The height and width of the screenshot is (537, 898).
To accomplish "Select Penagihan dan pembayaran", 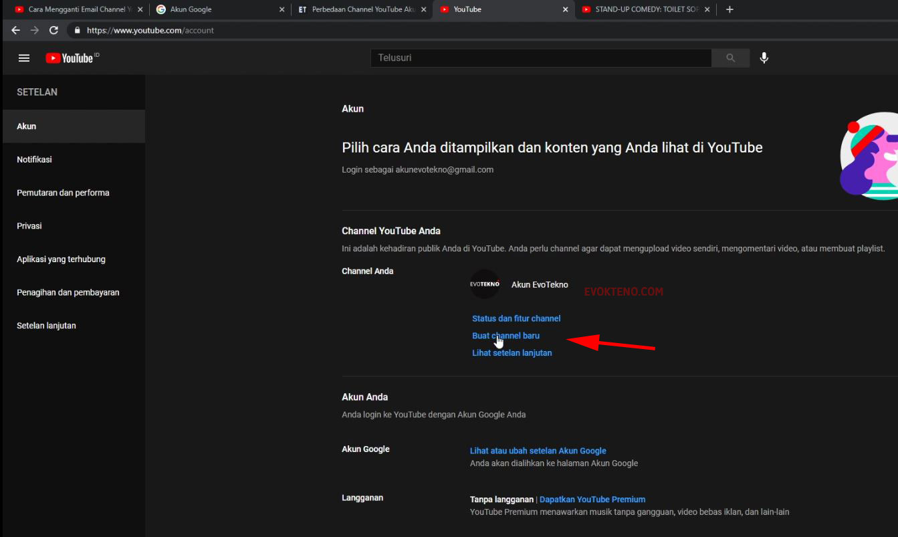I will coord(68,292).
